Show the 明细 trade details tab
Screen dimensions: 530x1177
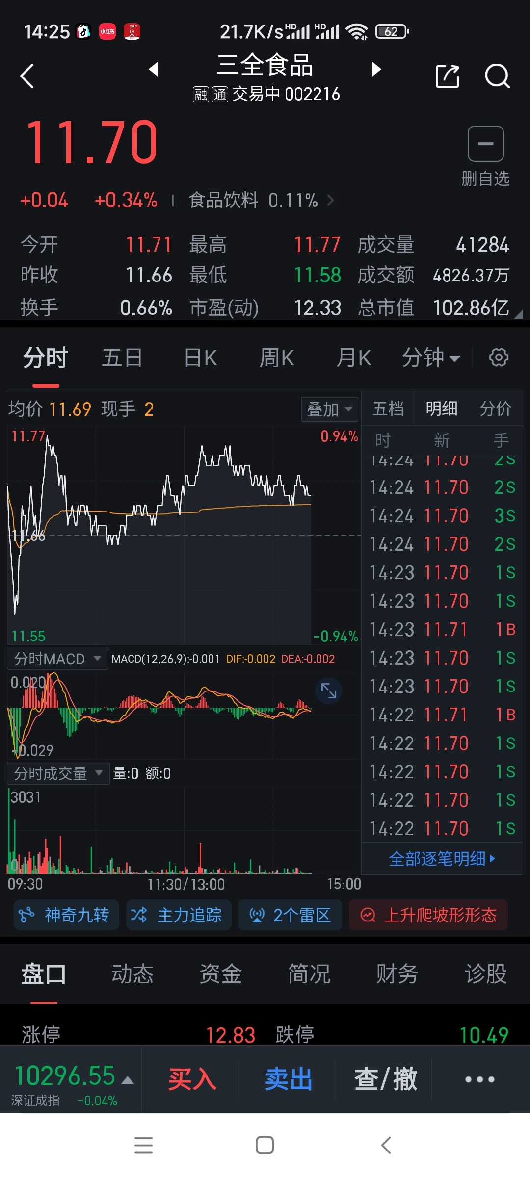click(x=442, y=409)
